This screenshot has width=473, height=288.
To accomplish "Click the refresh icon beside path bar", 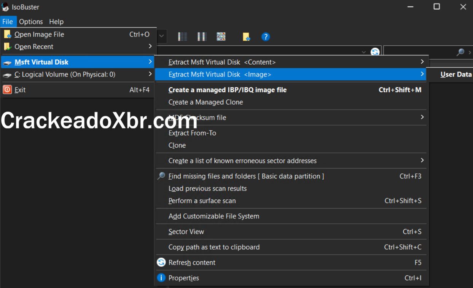I will coord(375,52).
